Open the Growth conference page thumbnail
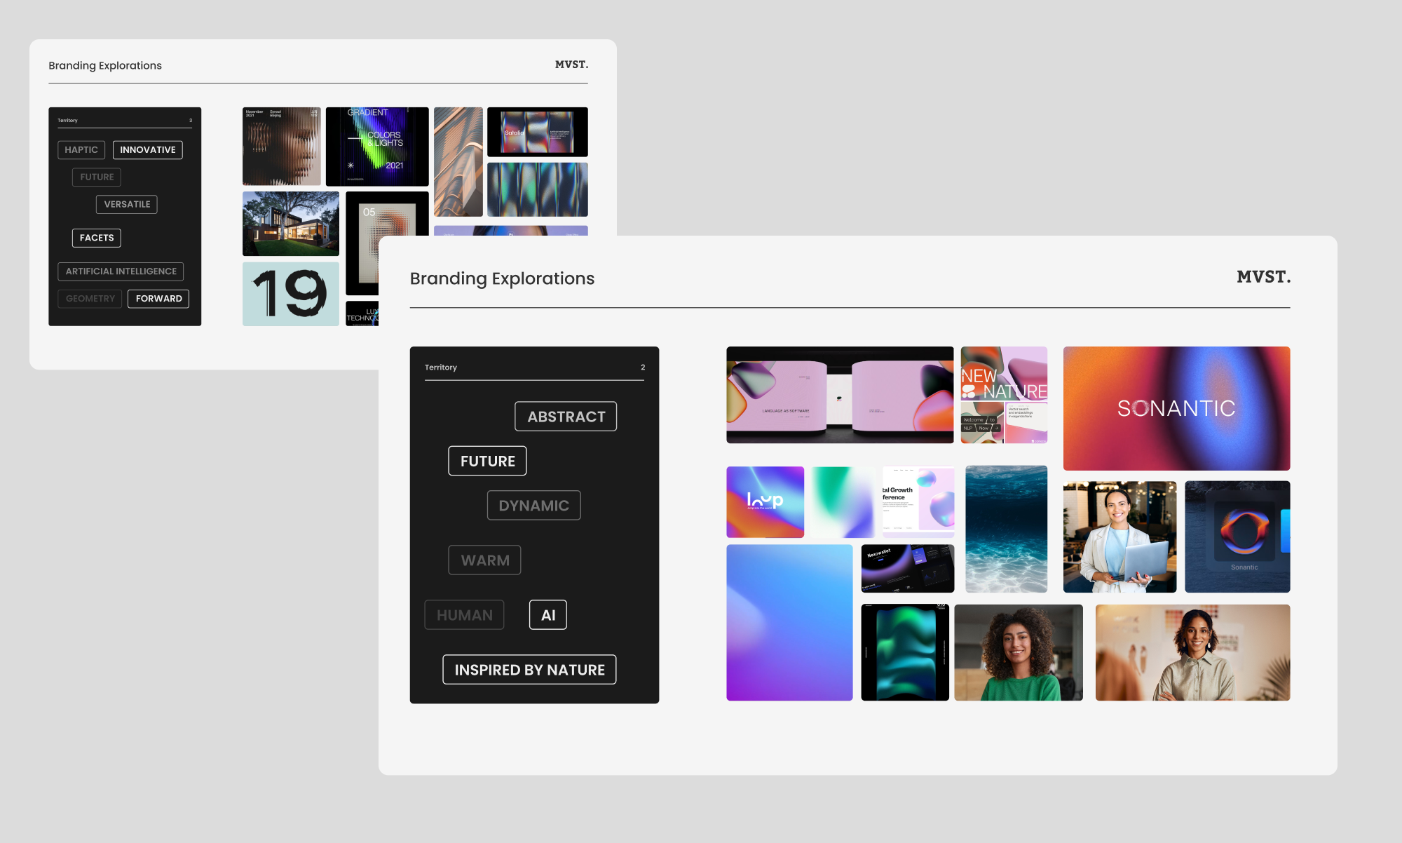Screen dimensions: 1402x843 (x=918, y=502)
